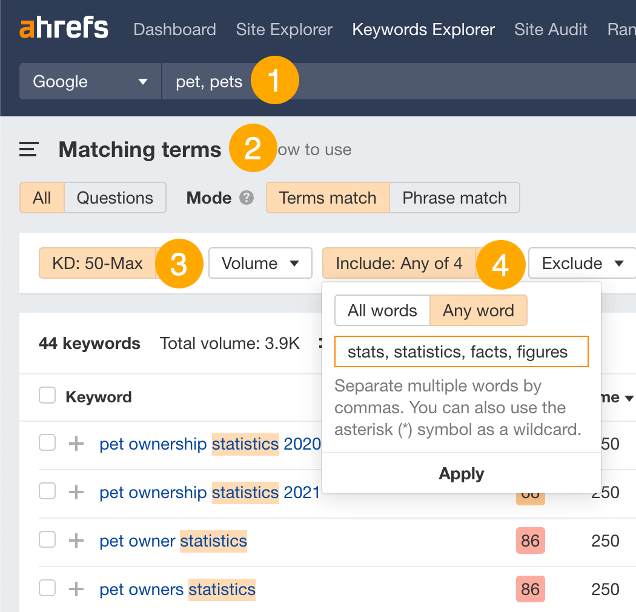The width and height of the screenshot is (636, 612).
Task: Switch keyword mode to Phrase match
Action: pyautogui.click(x=454, y=198)
